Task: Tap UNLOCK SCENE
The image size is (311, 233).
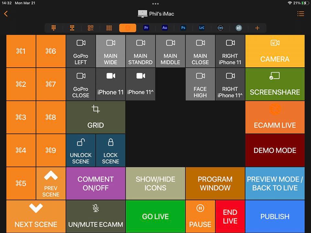Action: (81, 150)
